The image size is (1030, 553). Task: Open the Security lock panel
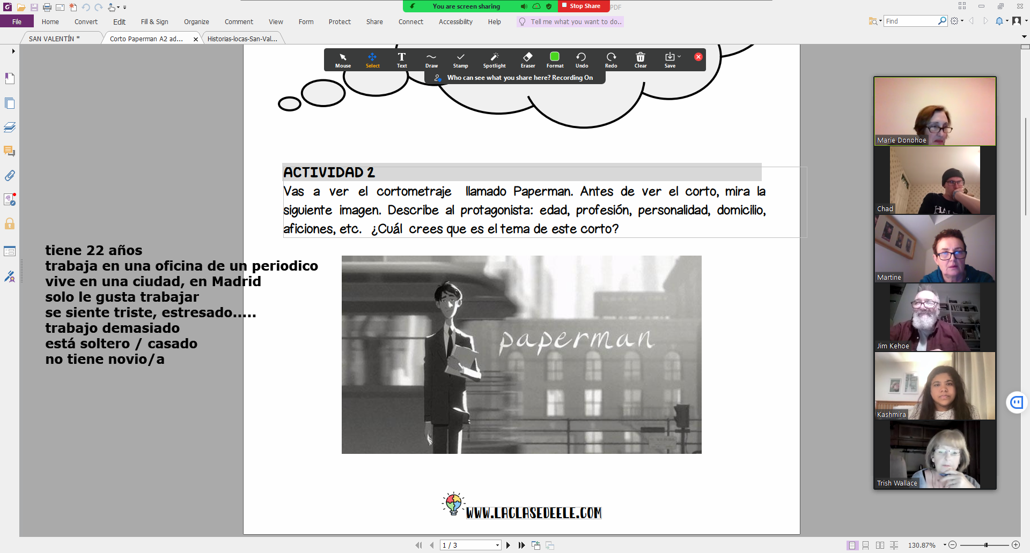click(x=10, y=223)
